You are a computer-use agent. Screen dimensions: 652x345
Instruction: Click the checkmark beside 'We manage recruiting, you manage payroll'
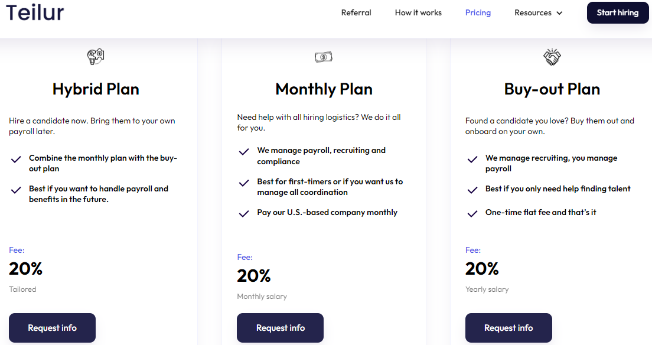point(472,159)
